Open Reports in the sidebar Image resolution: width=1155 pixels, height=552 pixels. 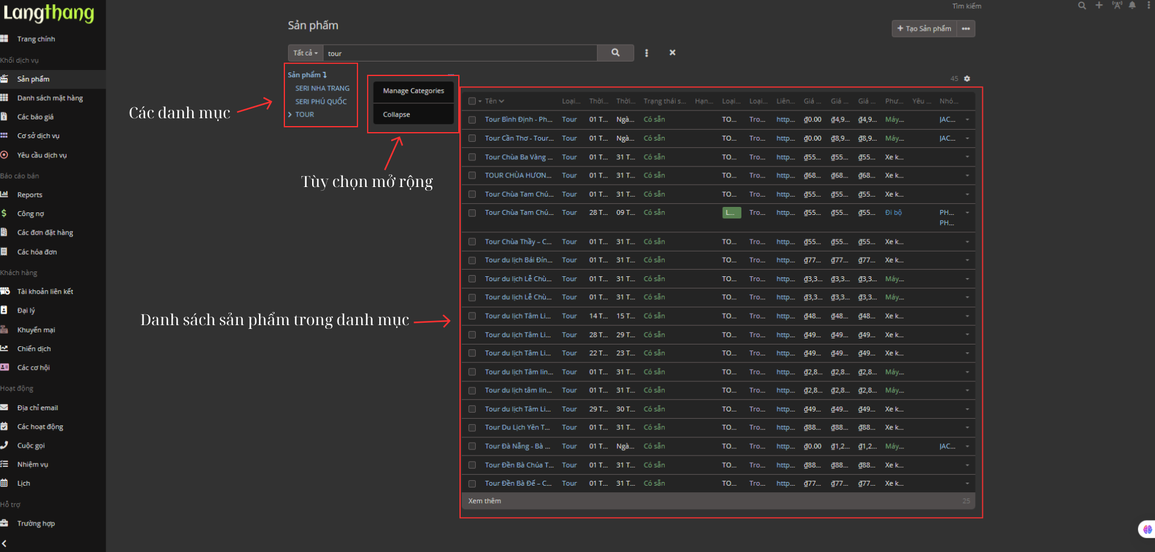[x=30, y=195]
